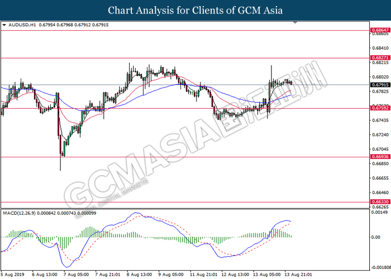Click the 0.68410 price axis value

click(x=380, y=48)
